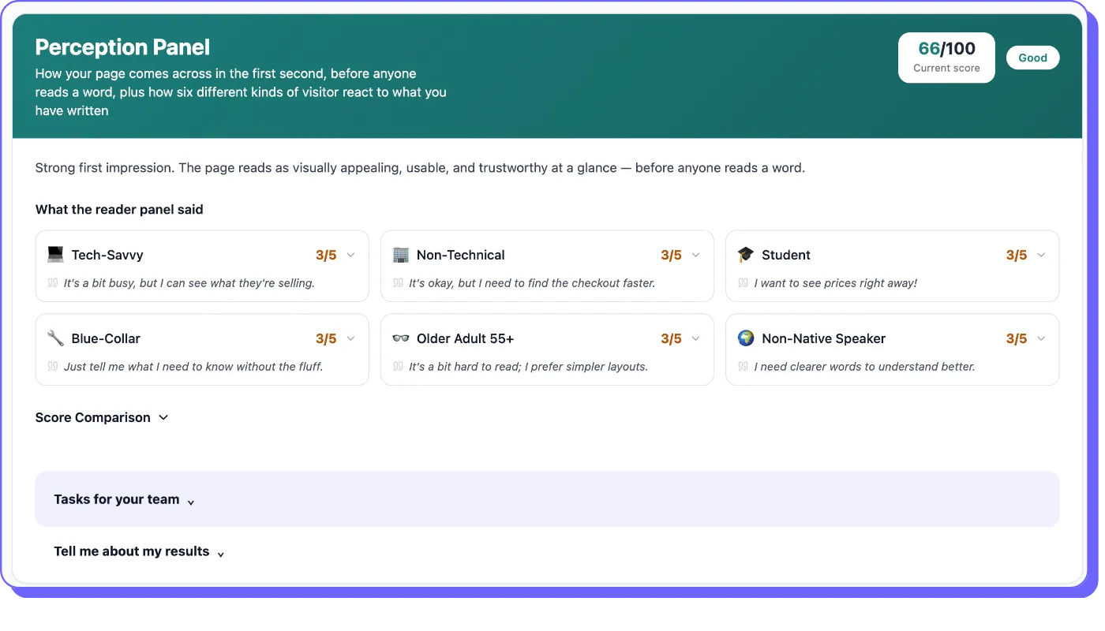1105x631 pixels.
Task: Click the Good rating badge
Action: pyautogui.click(x=1032, y=58)
